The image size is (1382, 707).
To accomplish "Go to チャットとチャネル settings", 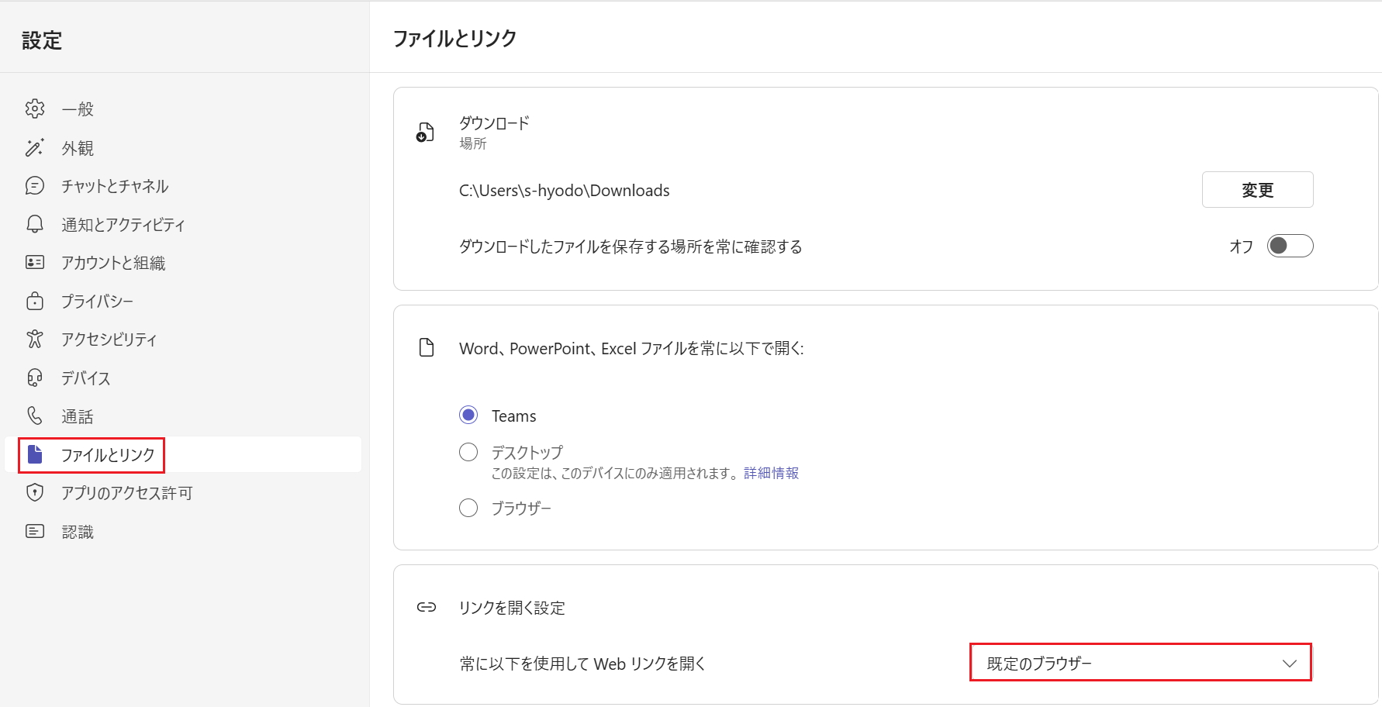I will click(x=183, y=185).
